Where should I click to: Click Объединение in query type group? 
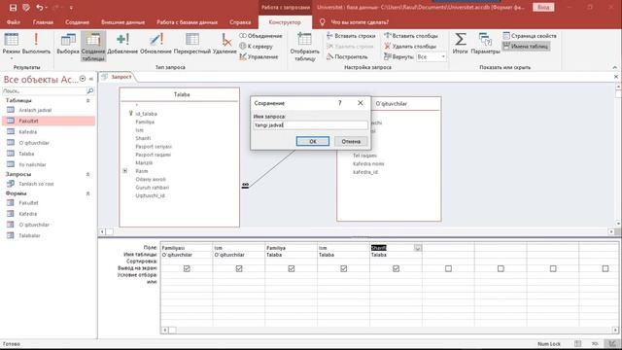[260, 36]
